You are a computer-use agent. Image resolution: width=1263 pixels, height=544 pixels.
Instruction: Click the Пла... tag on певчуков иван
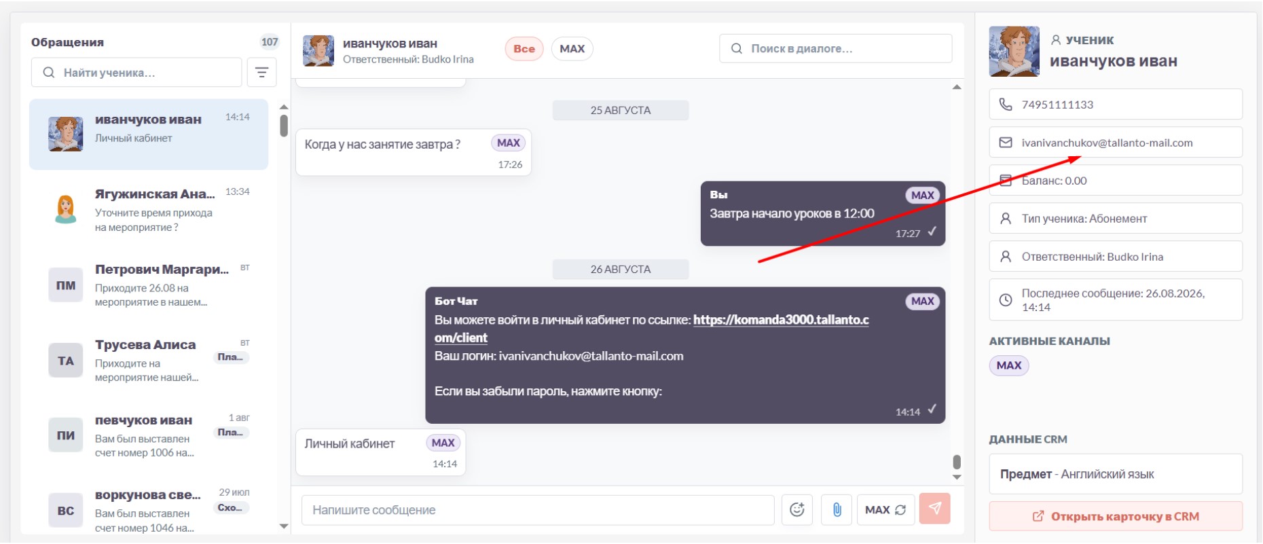[232, 433]
